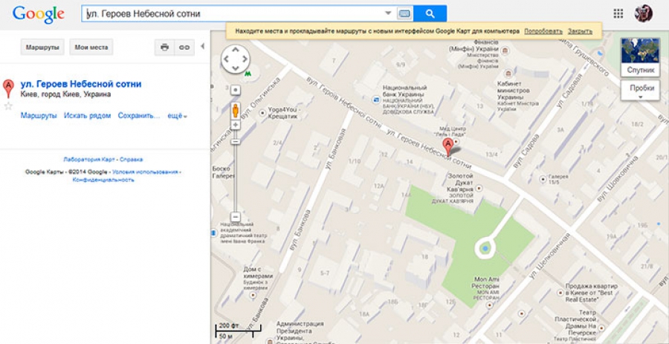Click the zoom in plus button
This screenshot has height=344, width=669.
point(236,125)
